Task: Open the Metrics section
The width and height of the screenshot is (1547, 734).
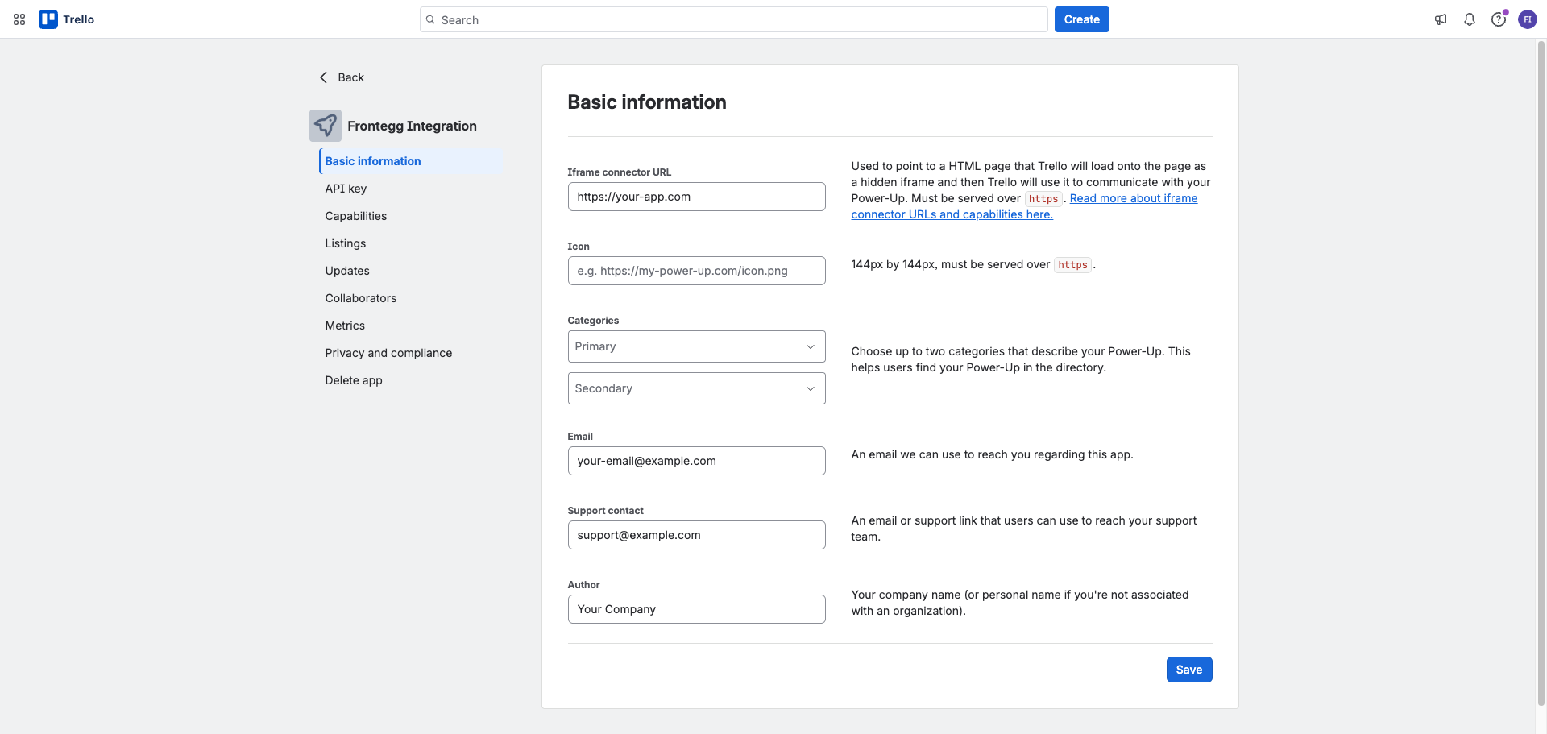Action: (345, 326)
